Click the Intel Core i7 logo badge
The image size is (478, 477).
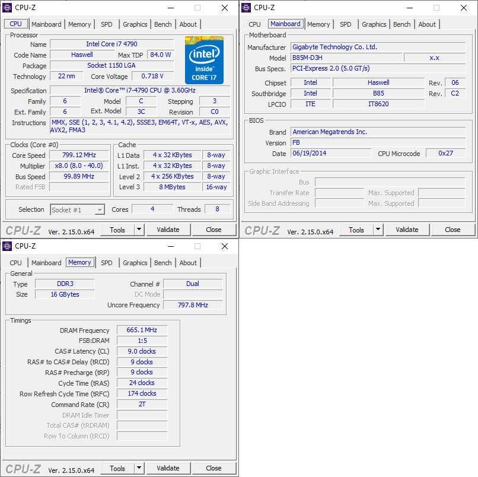204,60
